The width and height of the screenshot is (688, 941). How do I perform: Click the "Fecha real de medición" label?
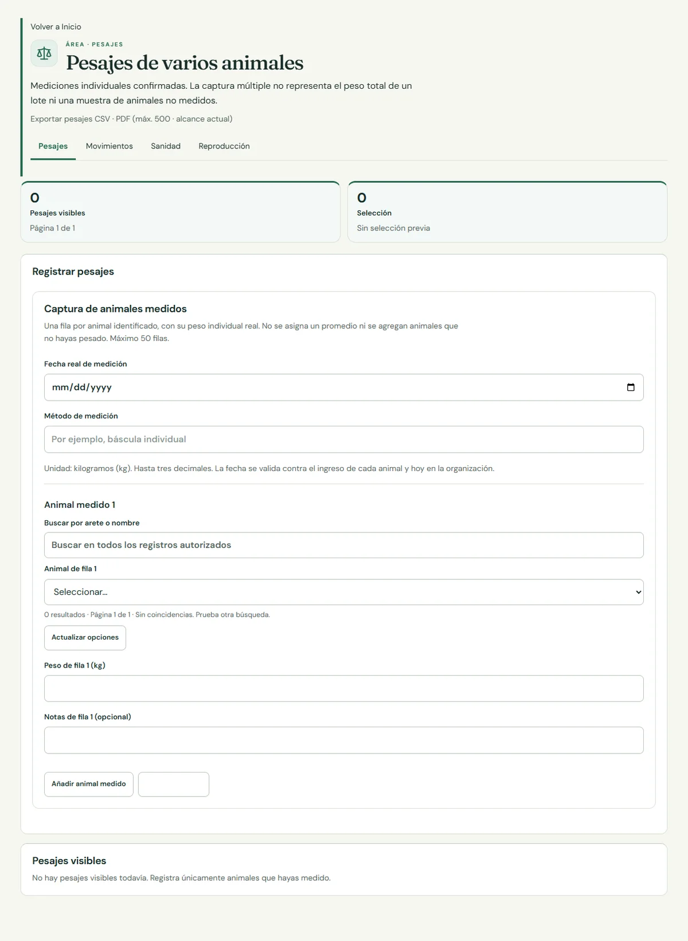click(85, 364)
